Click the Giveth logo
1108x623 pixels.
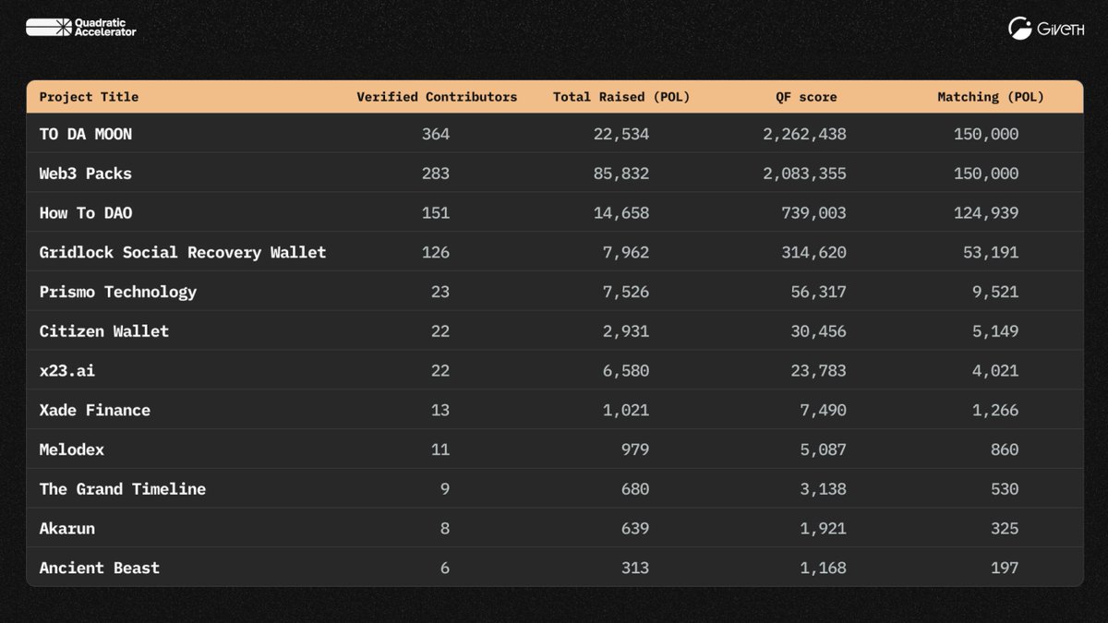point(1044,29)
